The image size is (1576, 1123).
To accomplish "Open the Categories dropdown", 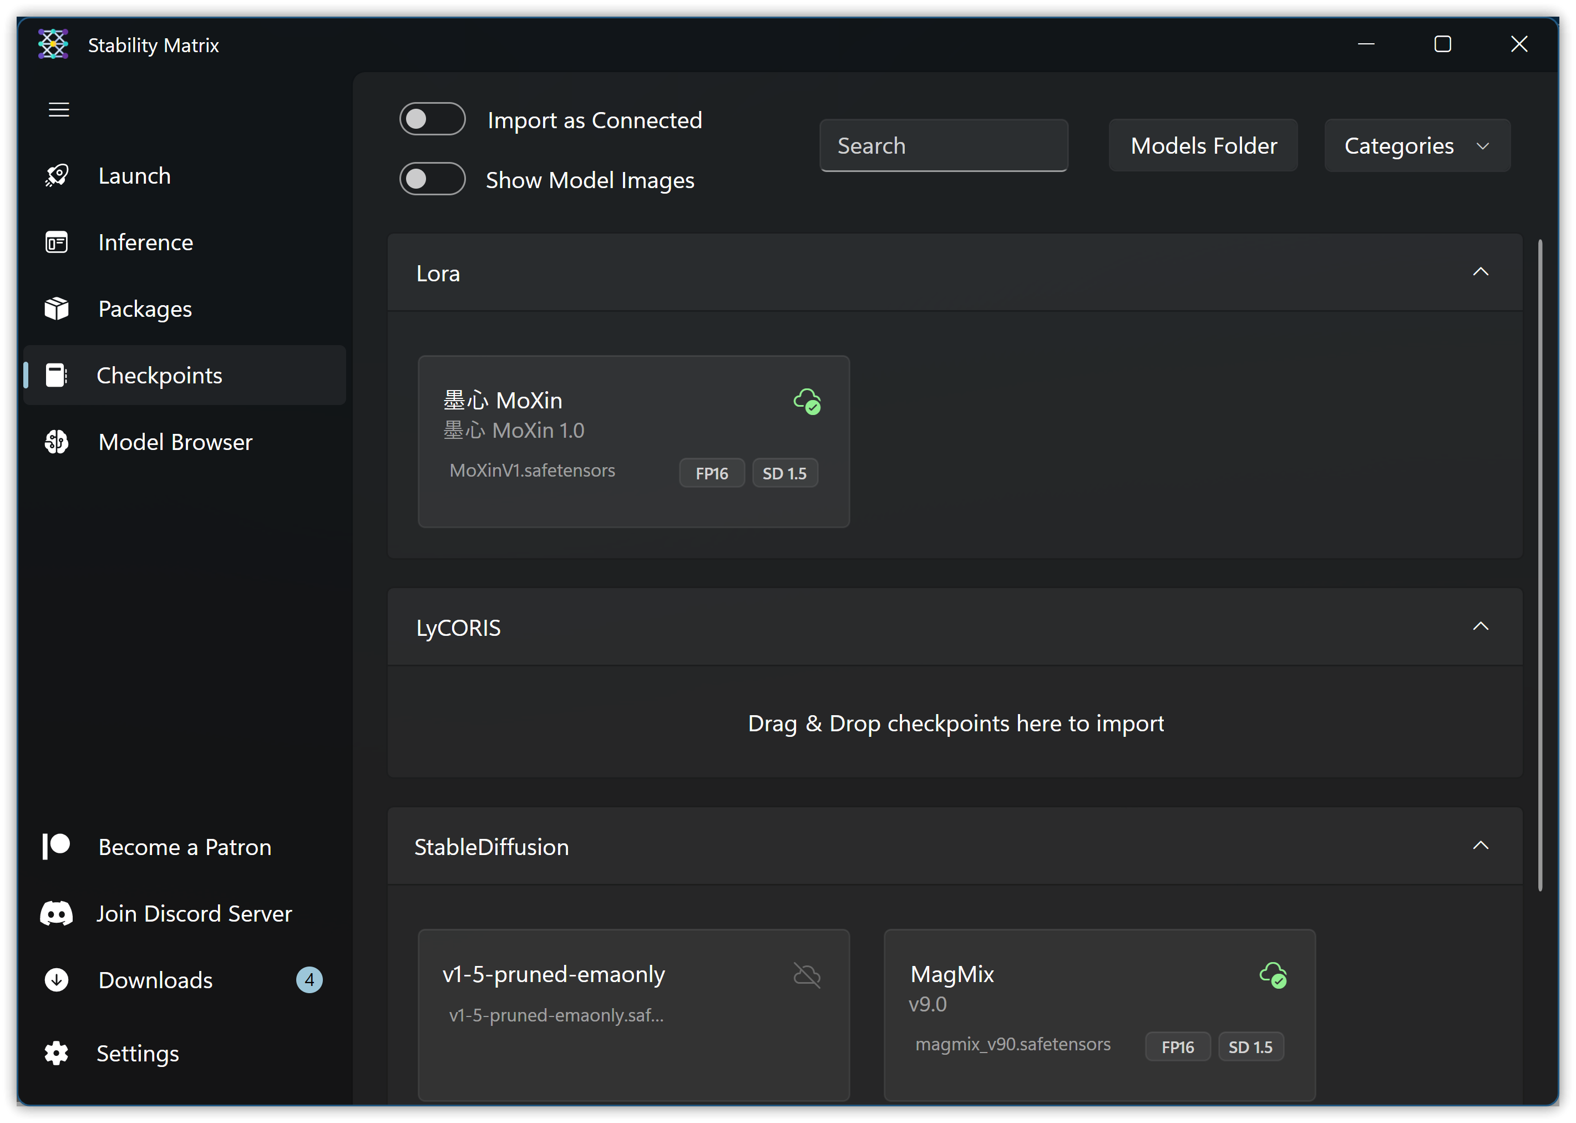I will [1416, 146].
